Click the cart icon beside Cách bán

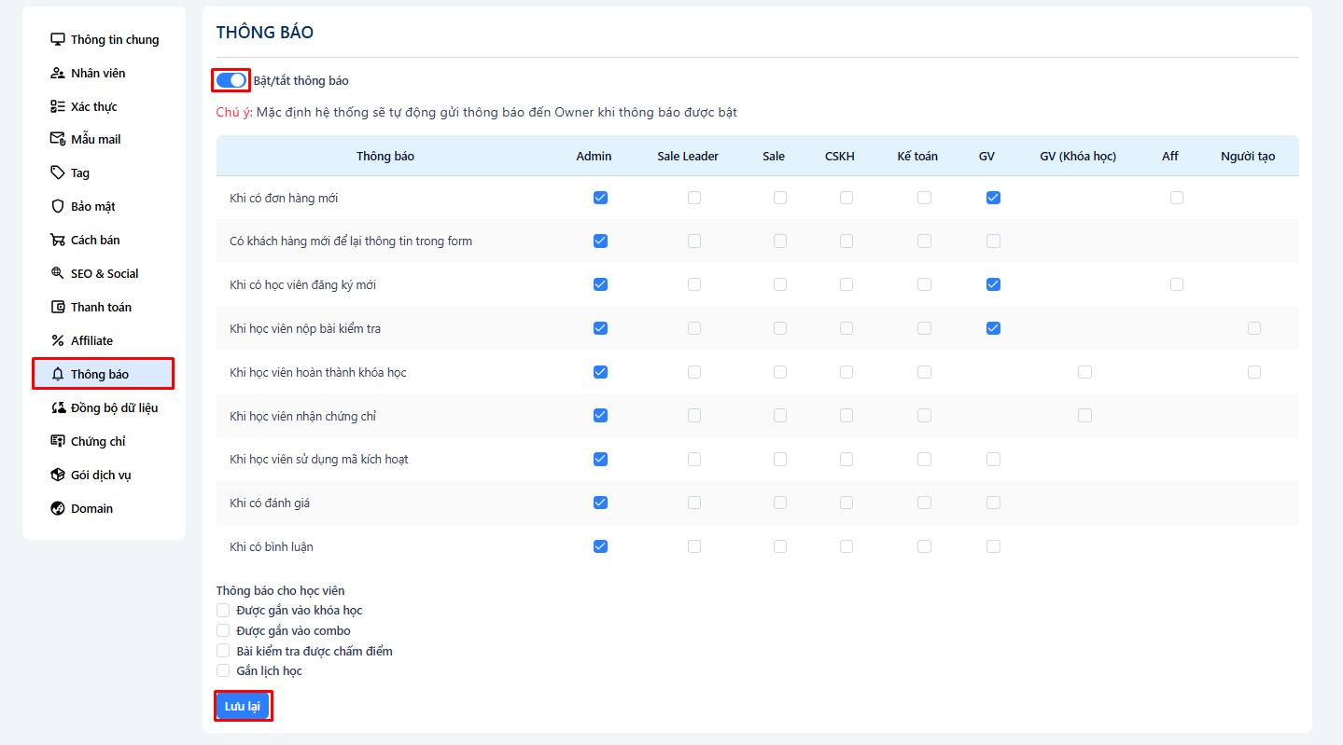58,240
